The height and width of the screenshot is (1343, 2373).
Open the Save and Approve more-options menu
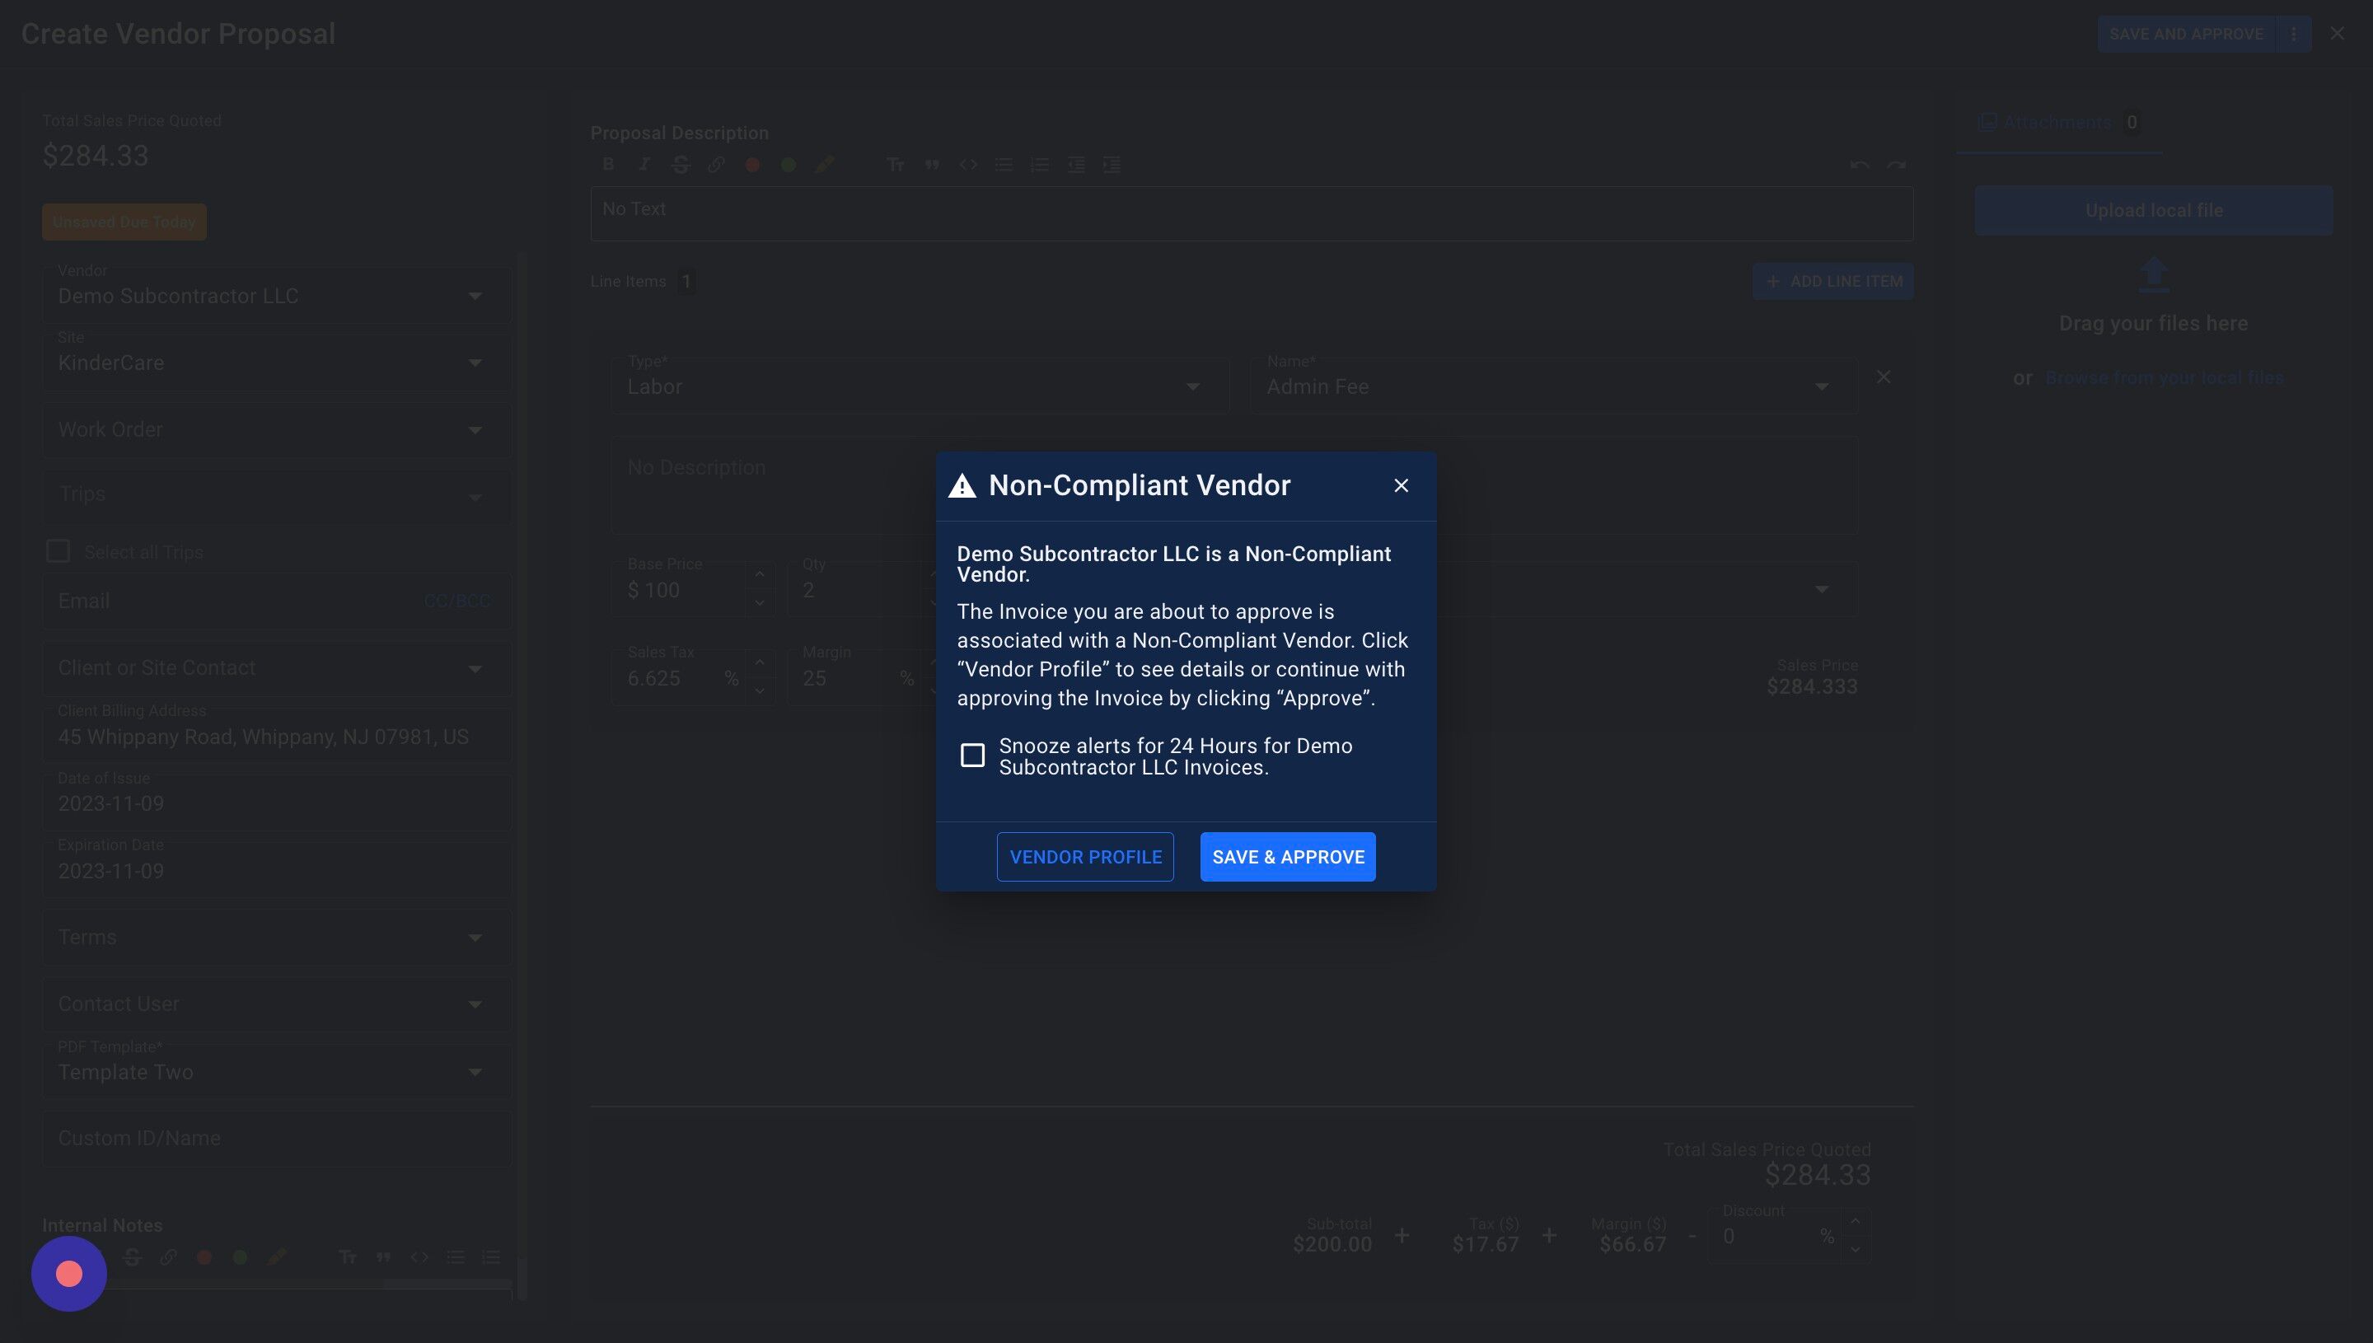coord(2293,34)
